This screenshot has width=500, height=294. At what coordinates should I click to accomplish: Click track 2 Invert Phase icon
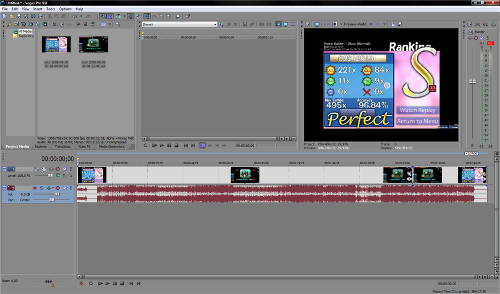(42, 188)
